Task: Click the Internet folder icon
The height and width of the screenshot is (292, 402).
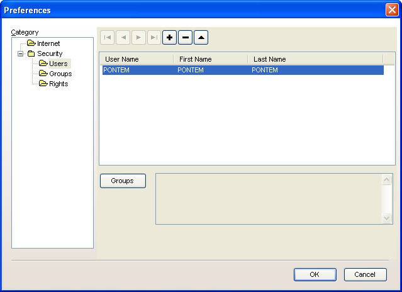Action: 31,43
